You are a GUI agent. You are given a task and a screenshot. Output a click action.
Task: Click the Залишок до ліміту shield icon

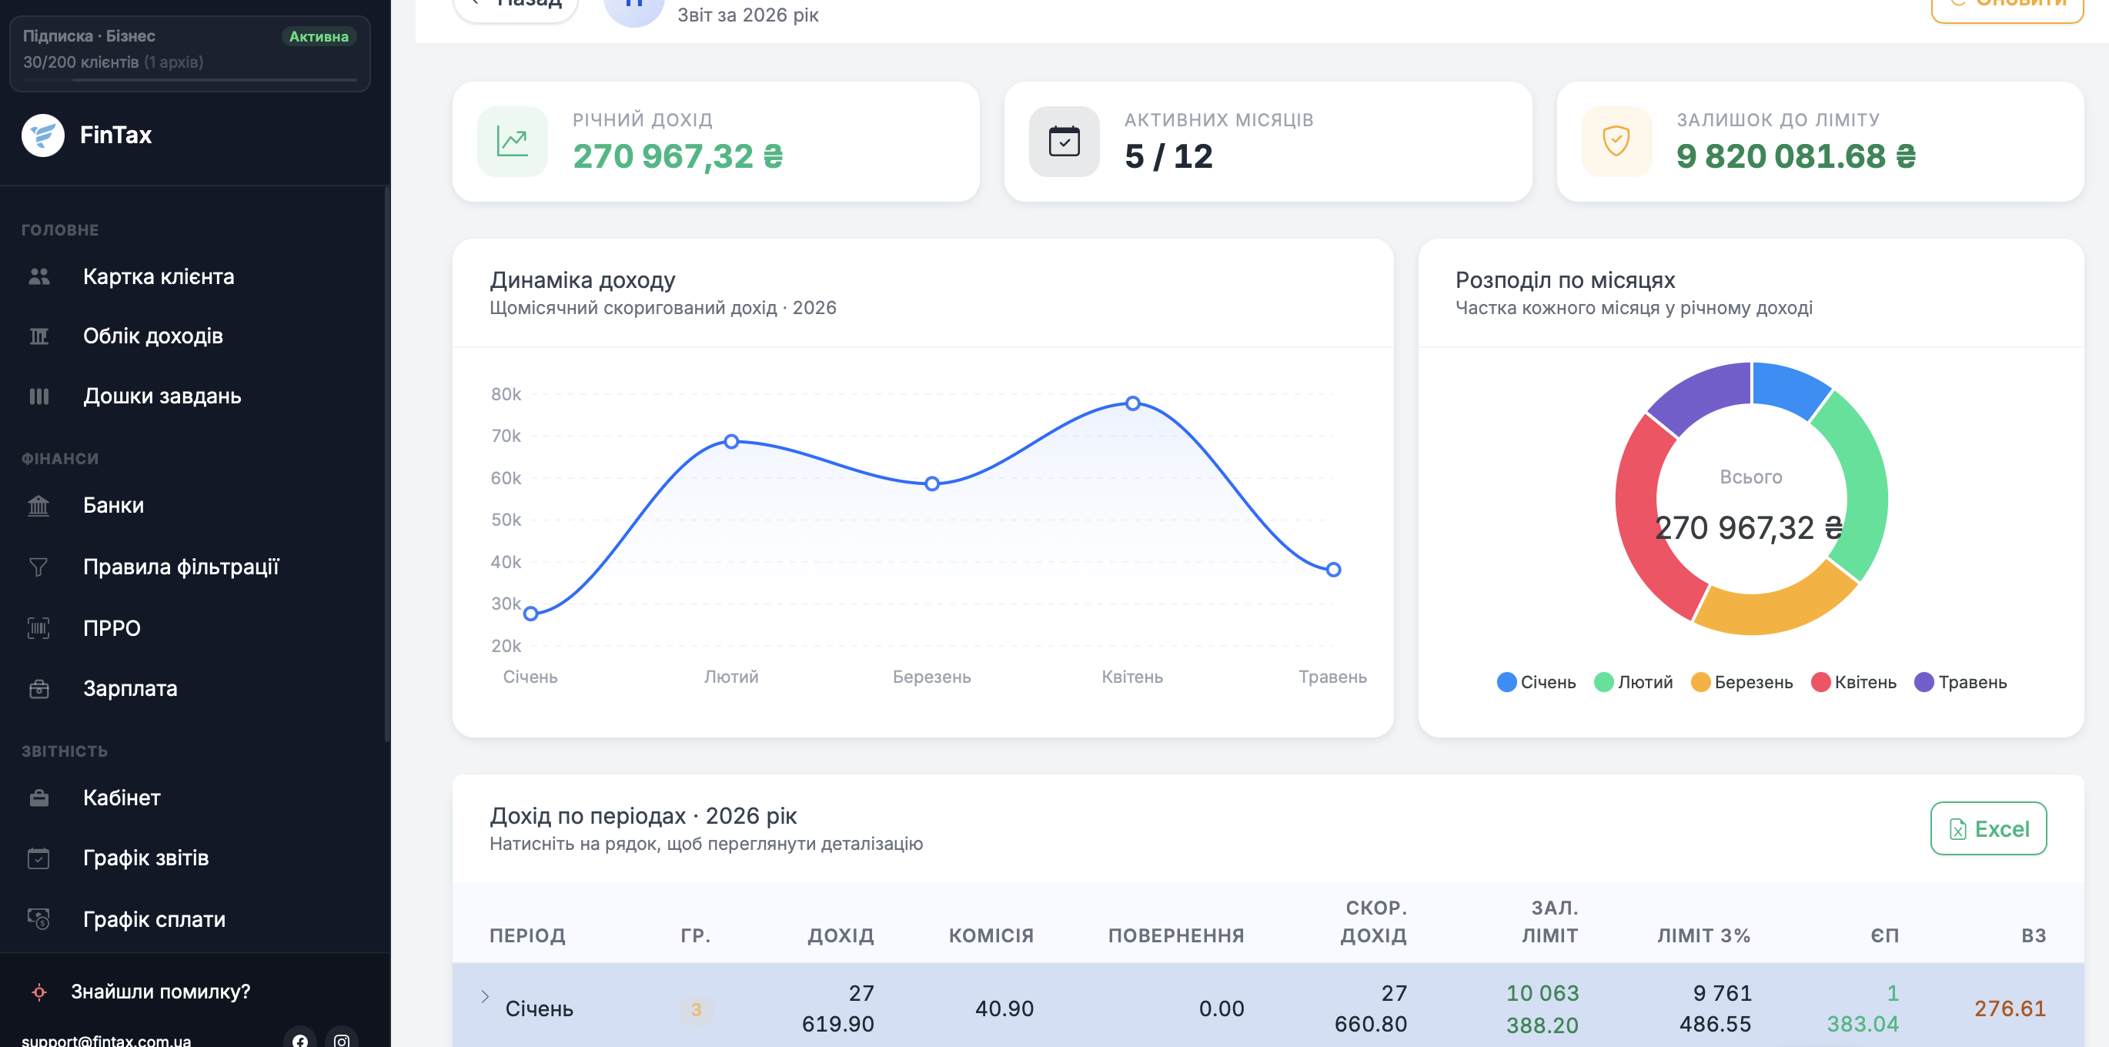(1616, 142)
